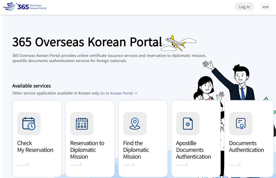Follow the Go to Korean Portal link

coord(118,93)
